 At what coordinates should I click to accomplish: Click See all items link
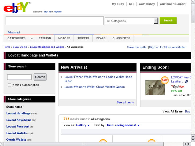125,102
